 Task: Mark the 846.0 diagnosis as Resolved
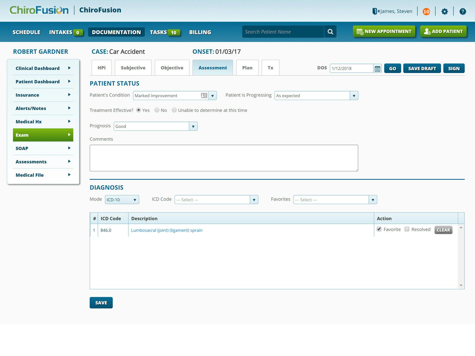click(407, 229)
